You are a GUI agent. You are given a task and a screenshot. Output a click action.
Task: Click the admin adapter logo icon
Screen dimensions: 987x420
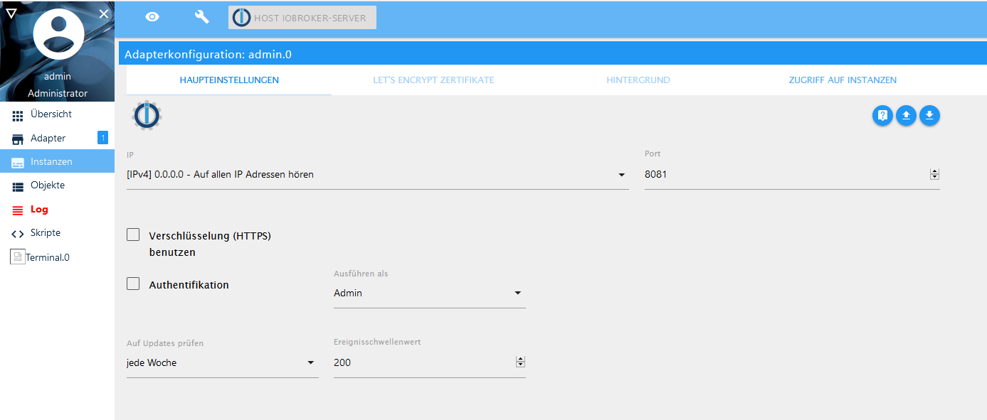click(x=147, y=115)
